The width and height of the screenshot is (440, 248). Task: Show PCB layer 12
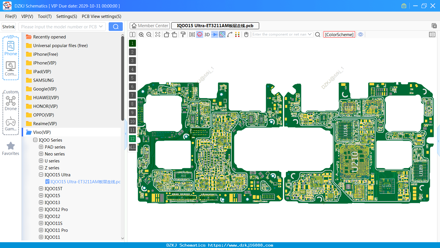(x=132, y=139)
